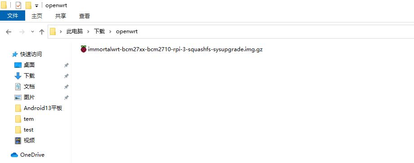Expand the chevron after 此电脑 in breadcrumb
Viewport: 414px width, 163px height.
(89, 31)
